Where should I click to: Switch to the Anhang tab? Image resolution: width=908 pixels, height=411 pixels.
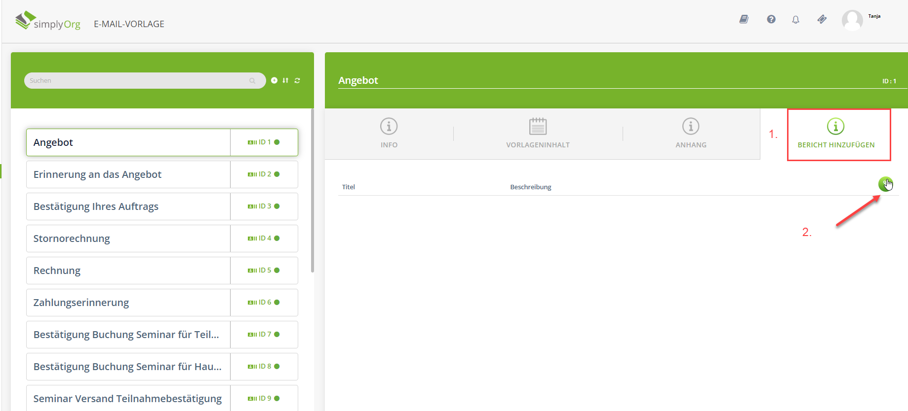pyautogui.click(x=690, y=133)
